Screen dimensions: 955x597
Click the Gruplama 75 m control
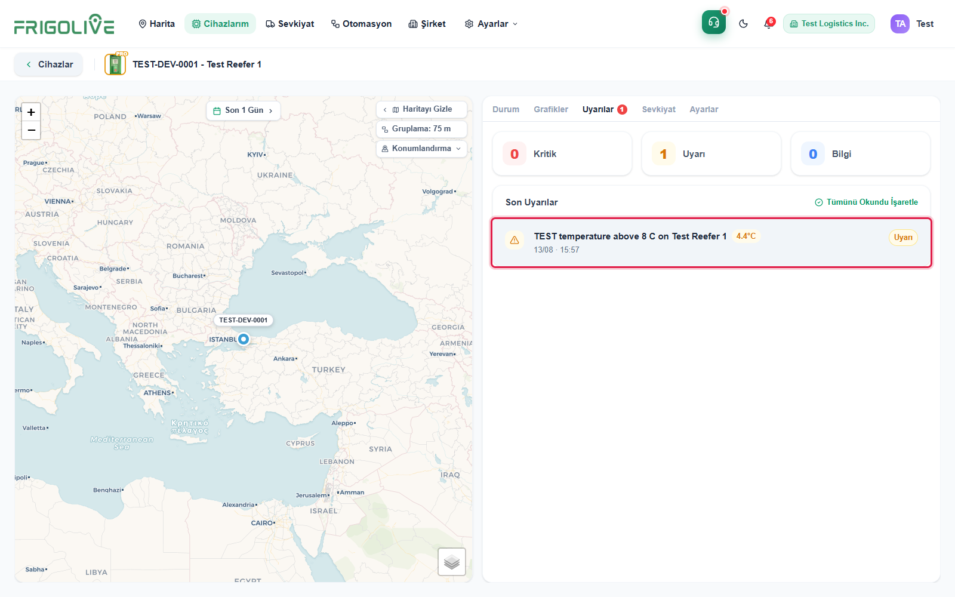click(422, 129)
